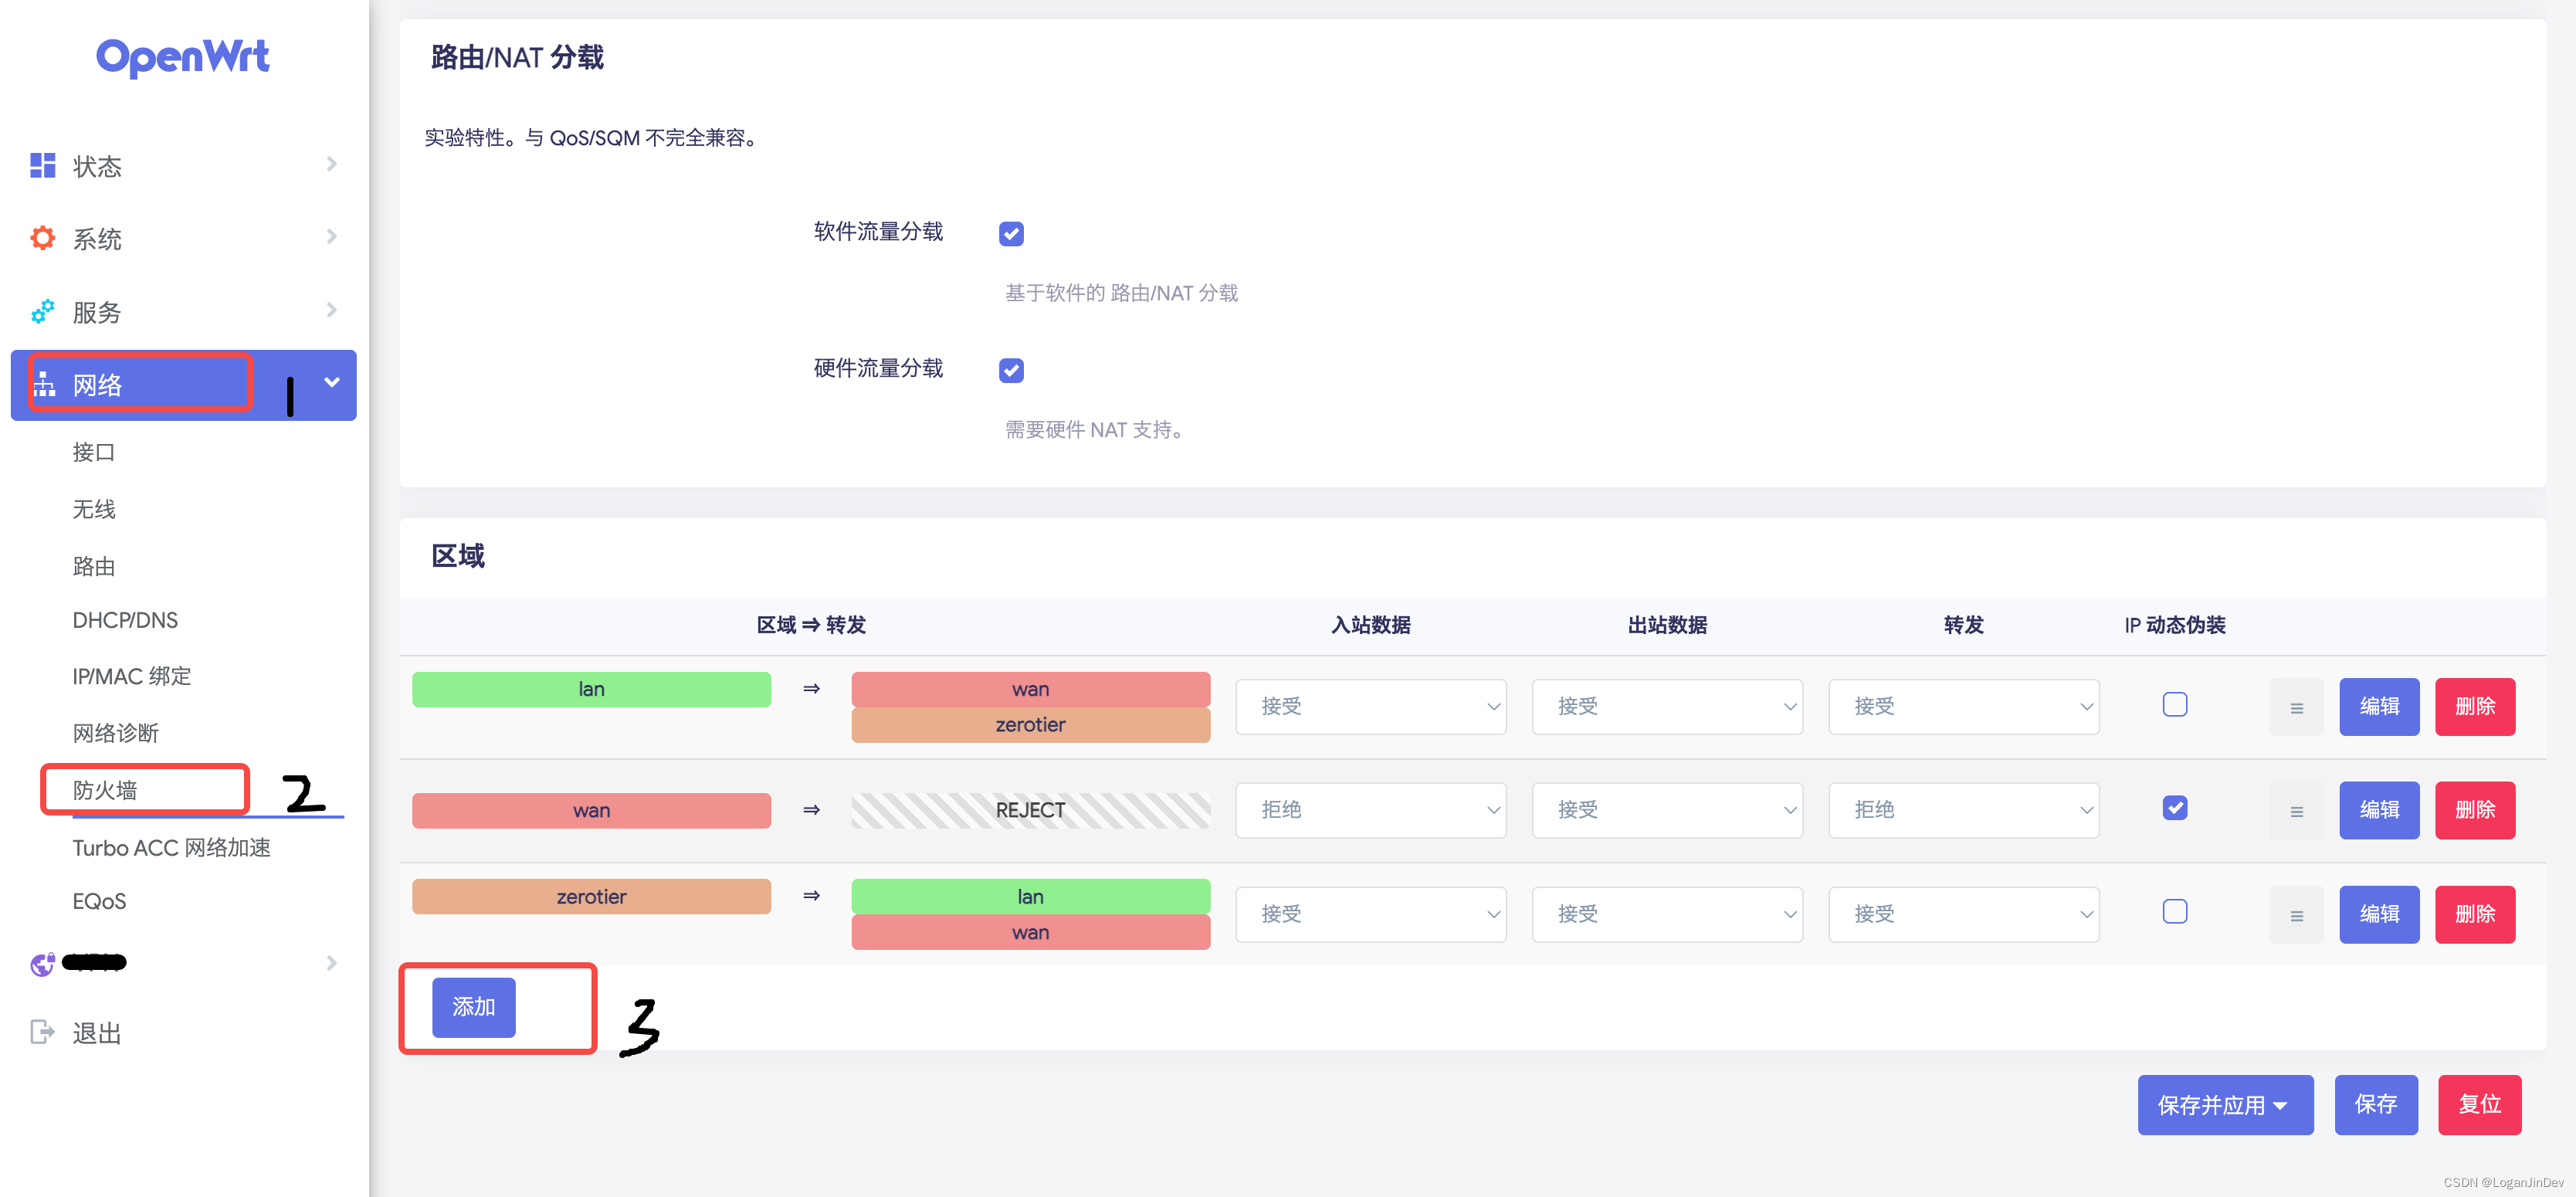Click the orange zerotier source zone badge in the third row

tap(591, 897)
